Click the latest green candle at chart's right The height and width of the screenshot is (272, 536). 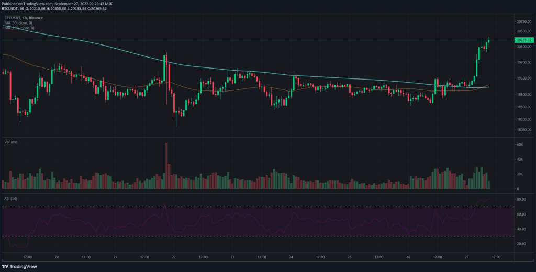pos(488,42)
